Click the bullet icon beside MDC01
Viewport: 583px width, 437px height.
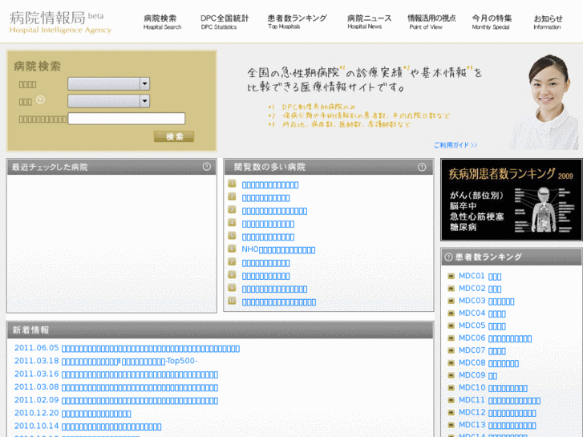[451, 276]
